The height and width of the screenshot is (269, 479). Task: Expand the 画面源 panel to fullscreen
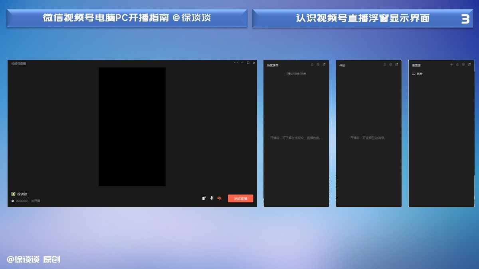[x=469, y=64]
